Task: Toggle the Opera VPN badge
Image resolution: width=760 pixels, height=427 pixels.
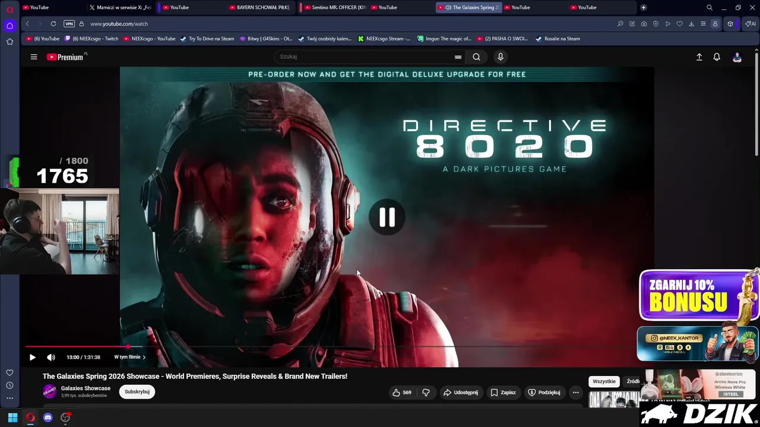Action: tap(69, 24)
